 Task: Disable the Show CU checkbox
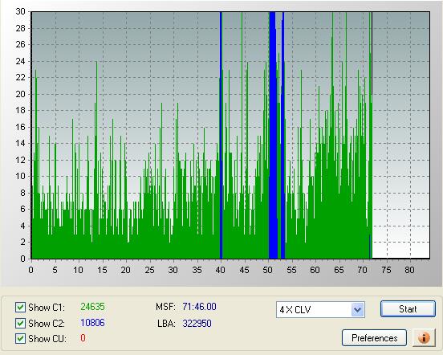click(x=20, y=339)
